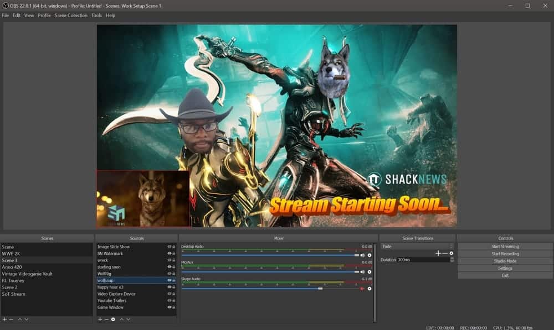
Task: Lock the Image Slide Show source
Action: pyautogui.click(x=174, y=247)
